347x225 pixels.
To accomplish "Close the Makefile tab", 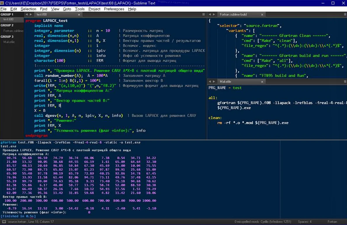I will click(x=262, y=82).
